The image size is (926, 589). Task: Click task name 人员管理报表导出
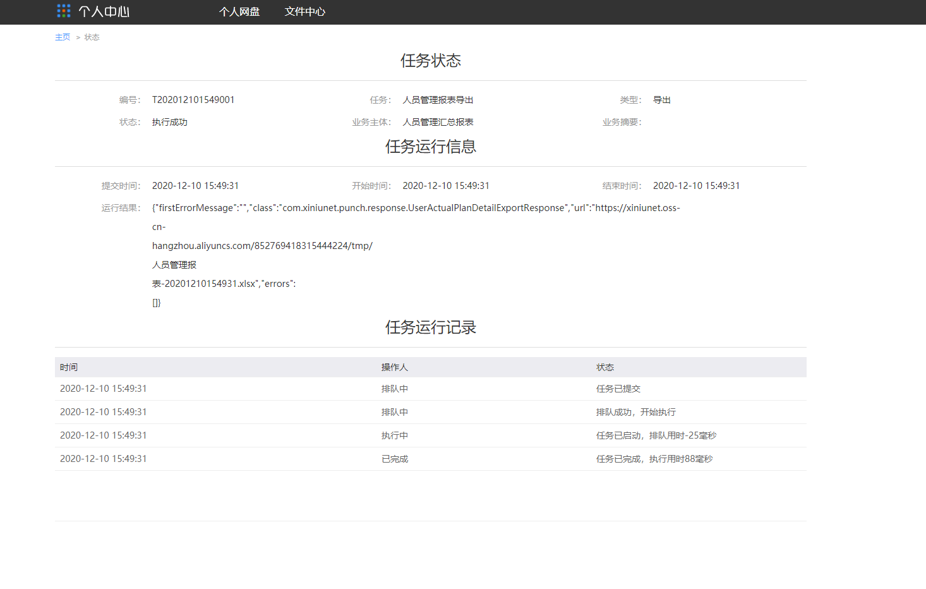point(438,100)
